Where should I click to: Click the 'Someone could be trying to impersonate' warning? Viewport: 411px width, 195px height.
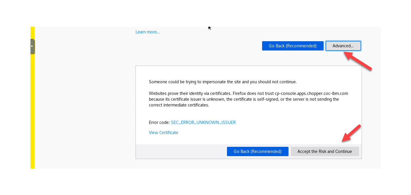point(223,82)
